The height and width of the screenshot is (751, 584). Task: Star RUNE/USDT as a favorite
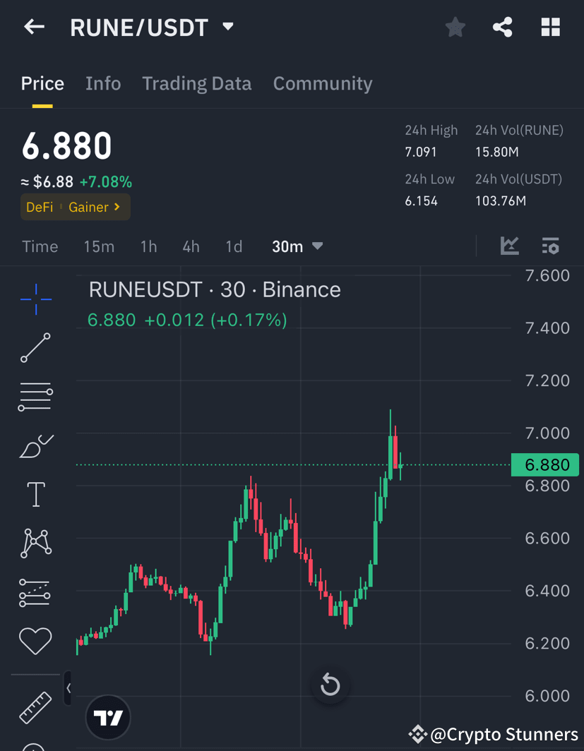click(455, 27)
